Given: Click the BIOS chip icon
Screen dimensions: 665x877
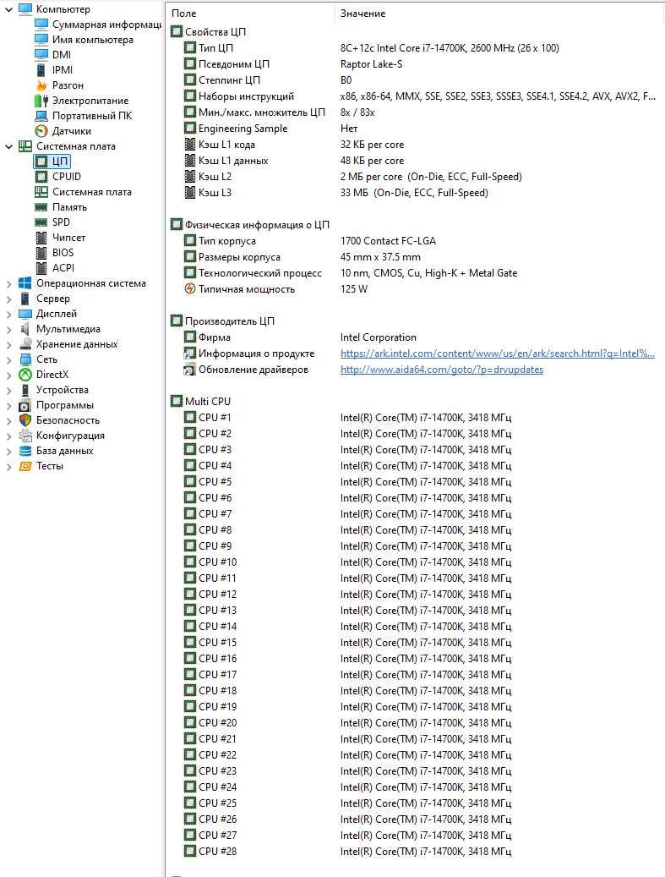Looking at the screenshot, I should 41,252.
